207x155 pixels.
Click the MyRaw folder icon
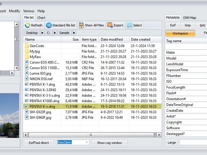27,57
